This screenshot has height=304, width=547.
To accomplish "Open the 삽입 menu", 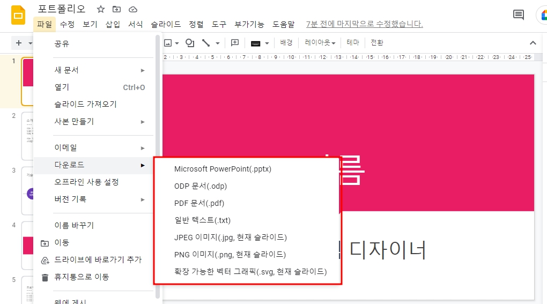I will tap(113, 24).
